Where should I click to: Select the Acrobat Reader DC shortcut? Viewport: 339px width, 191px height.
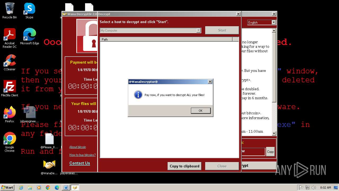(x=10, y=38)
